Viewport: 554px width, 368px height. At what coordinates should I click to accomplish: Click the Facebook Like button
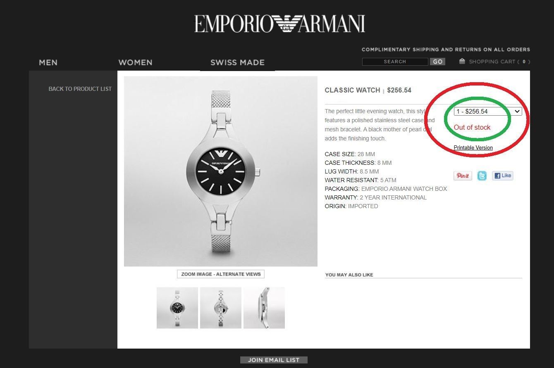pyautogui.click(x=502, y=176)
